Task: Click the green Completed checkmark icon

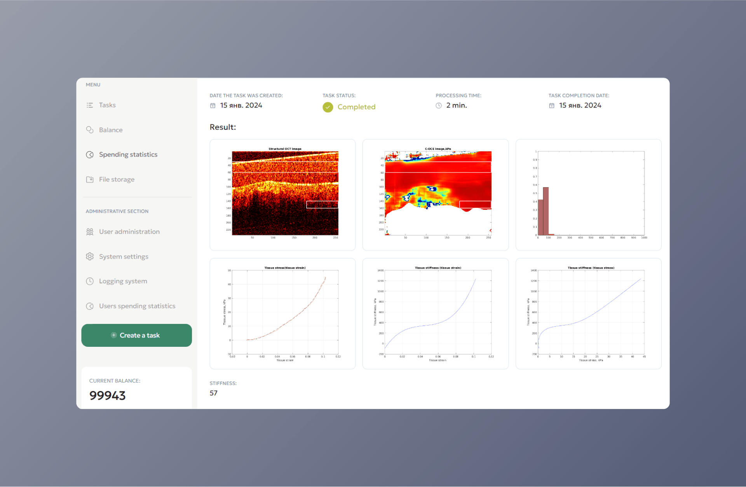Action: (x=328, y=107)
